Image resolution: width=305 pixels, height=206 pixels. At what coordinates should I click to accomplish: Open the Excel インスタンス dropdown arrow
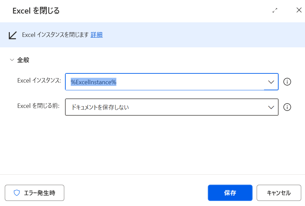(x=271, y=82)
